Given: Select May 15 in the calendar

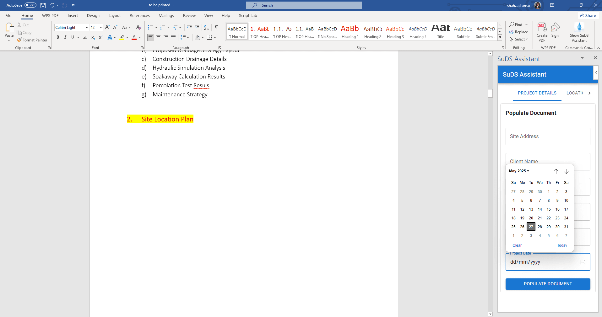Looking at the screenshot, I should click(x=549, y=209).
